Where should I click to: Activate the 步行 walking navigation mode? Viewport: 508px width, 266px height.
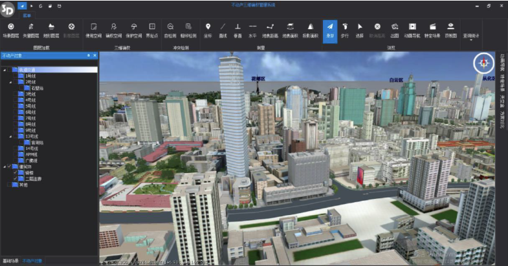tap(346, 27)
